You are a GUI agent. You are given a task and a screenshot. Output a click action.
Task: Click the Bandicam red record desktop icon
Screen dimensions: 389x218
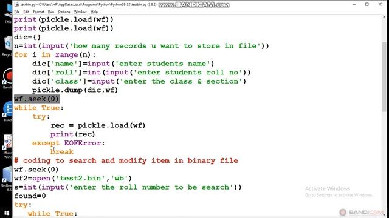[8, 79]
